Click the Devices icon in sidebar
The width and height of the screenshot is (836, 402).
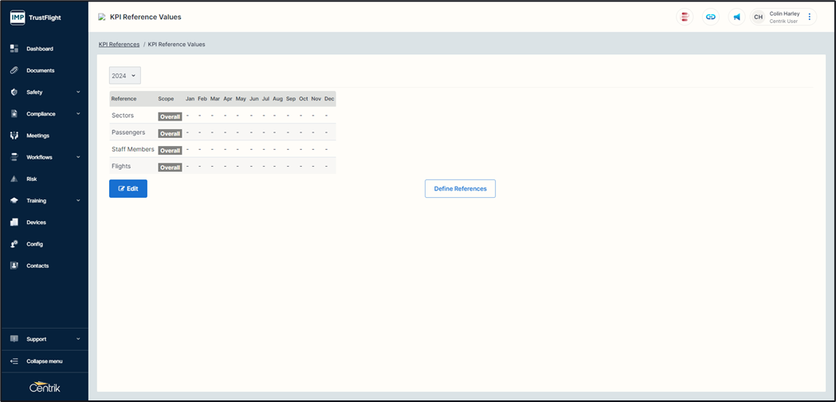(x=14, y=223)
